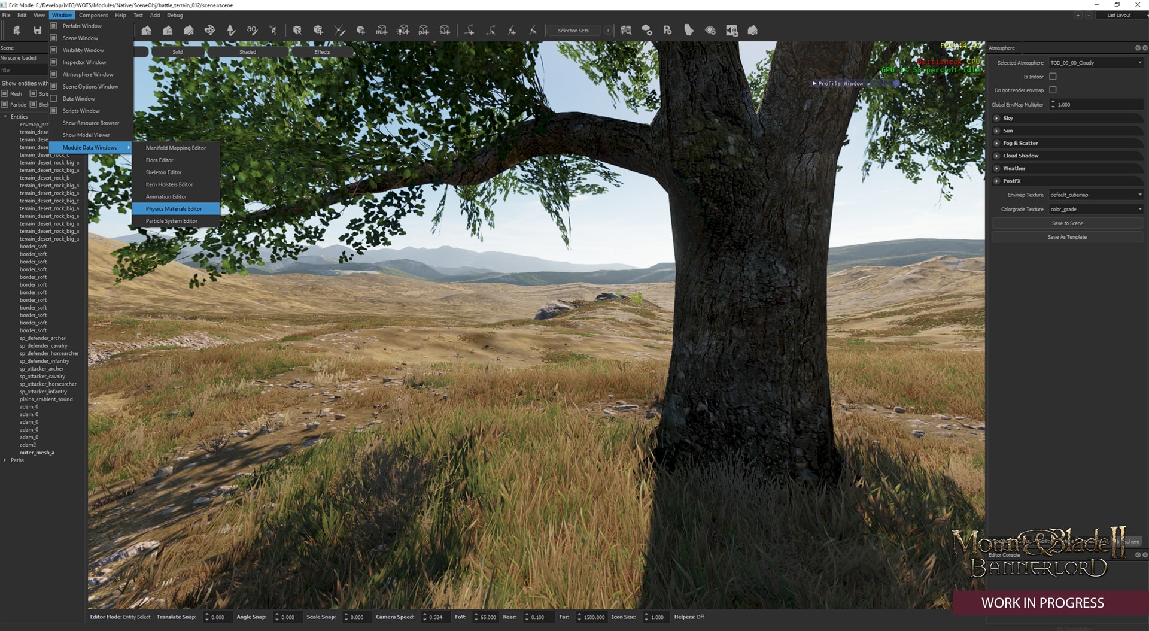Select the sp_defender_archer entity

point(42,338)
